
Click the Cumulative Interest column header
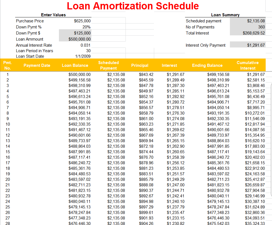point(248,65)
